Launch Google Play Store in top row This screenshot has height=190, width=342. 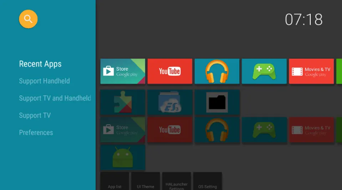coord(123,71)
